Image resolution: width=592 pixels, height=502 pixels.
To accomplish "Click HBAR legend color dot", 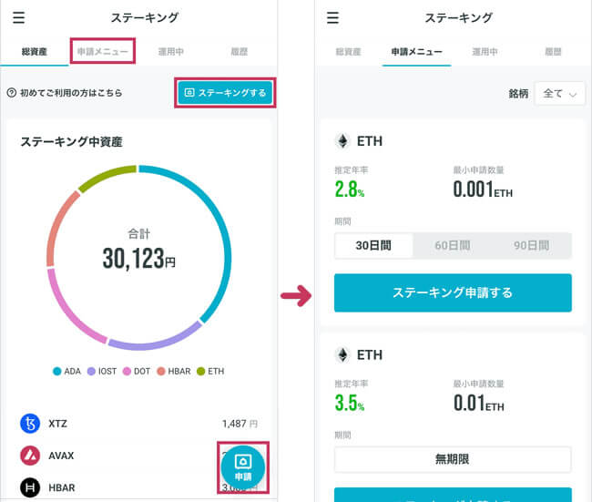I will click(x=161, y=372).
